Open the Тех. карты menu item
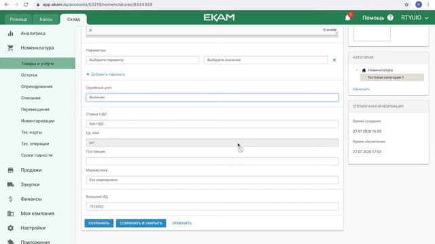435x244 pixels. coord(31,132)
